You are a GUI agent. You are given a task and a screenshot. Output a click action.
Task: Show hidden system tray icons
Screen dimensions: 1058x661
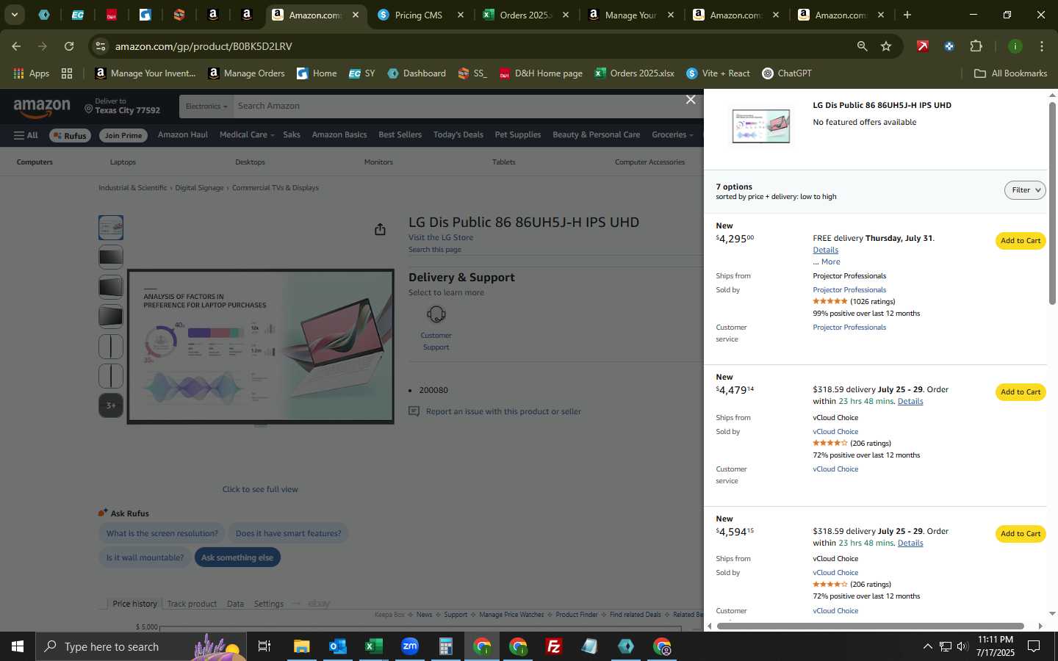(x=927, y=646)
